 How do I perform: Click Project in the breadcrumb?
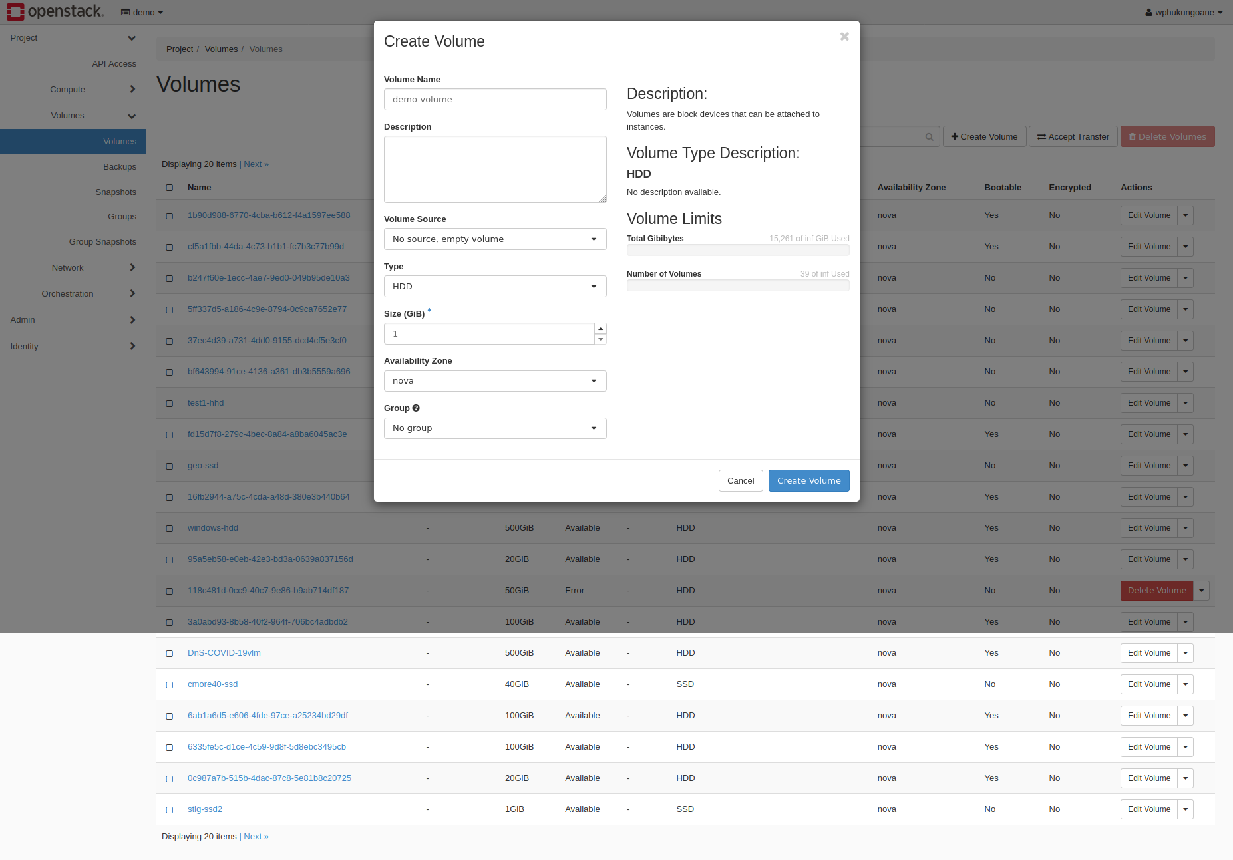[180, 49]
